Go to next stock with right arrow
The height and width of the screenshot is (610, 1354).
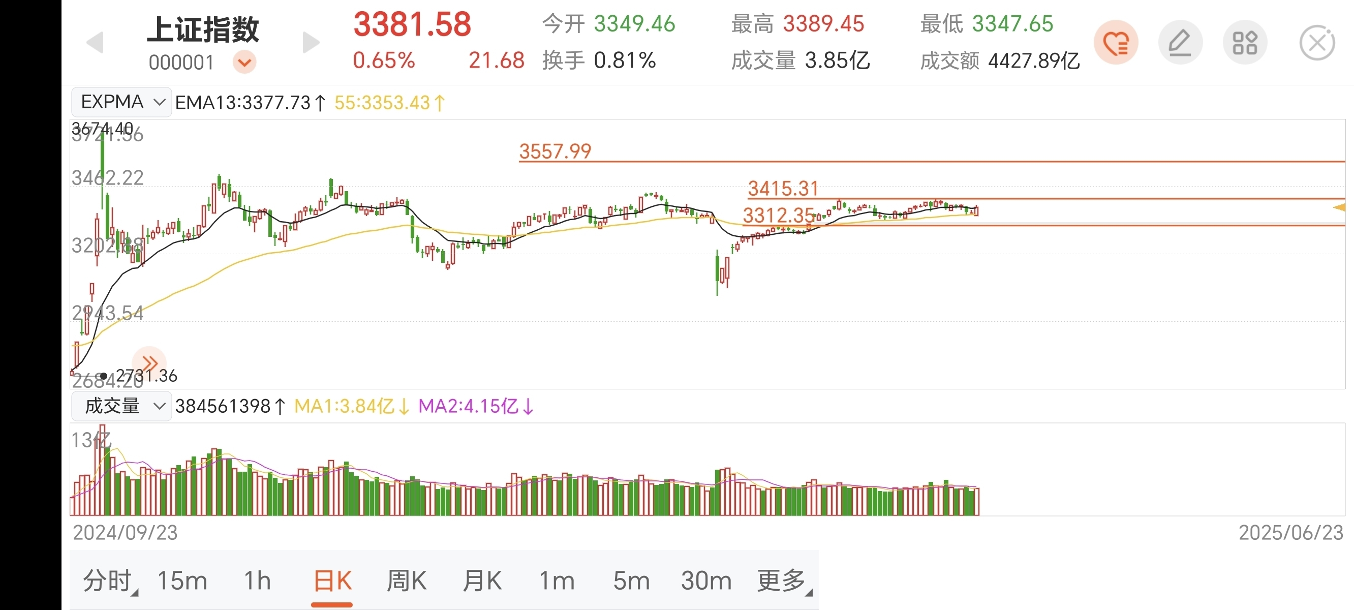(x=311, y=43)
